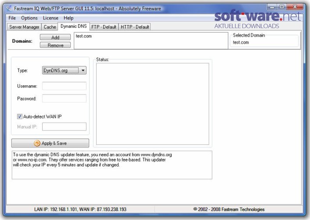Switch to the Cache tab
The image size is (310, 220).
tap(50, 27)
